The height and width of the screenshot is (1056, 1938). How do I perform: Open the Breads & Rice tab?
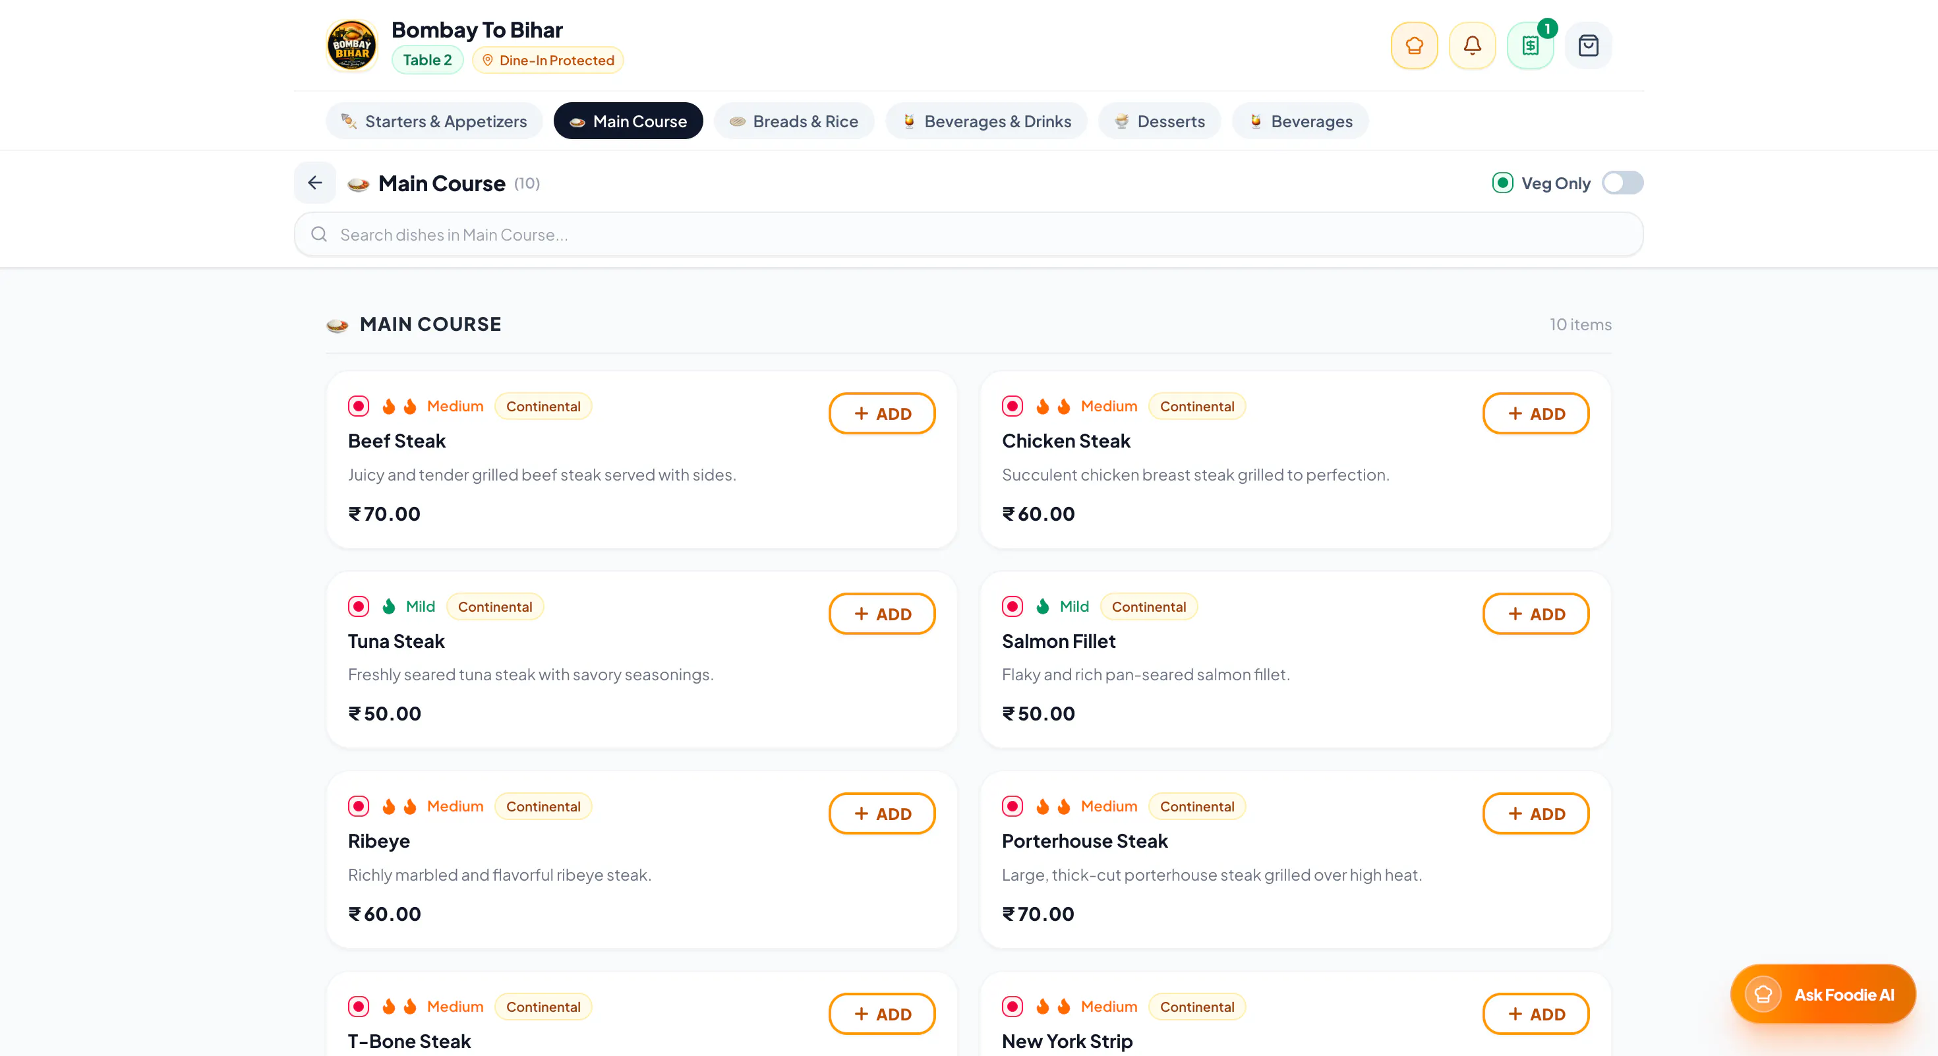pyautogui.click(x=794, y=121)
